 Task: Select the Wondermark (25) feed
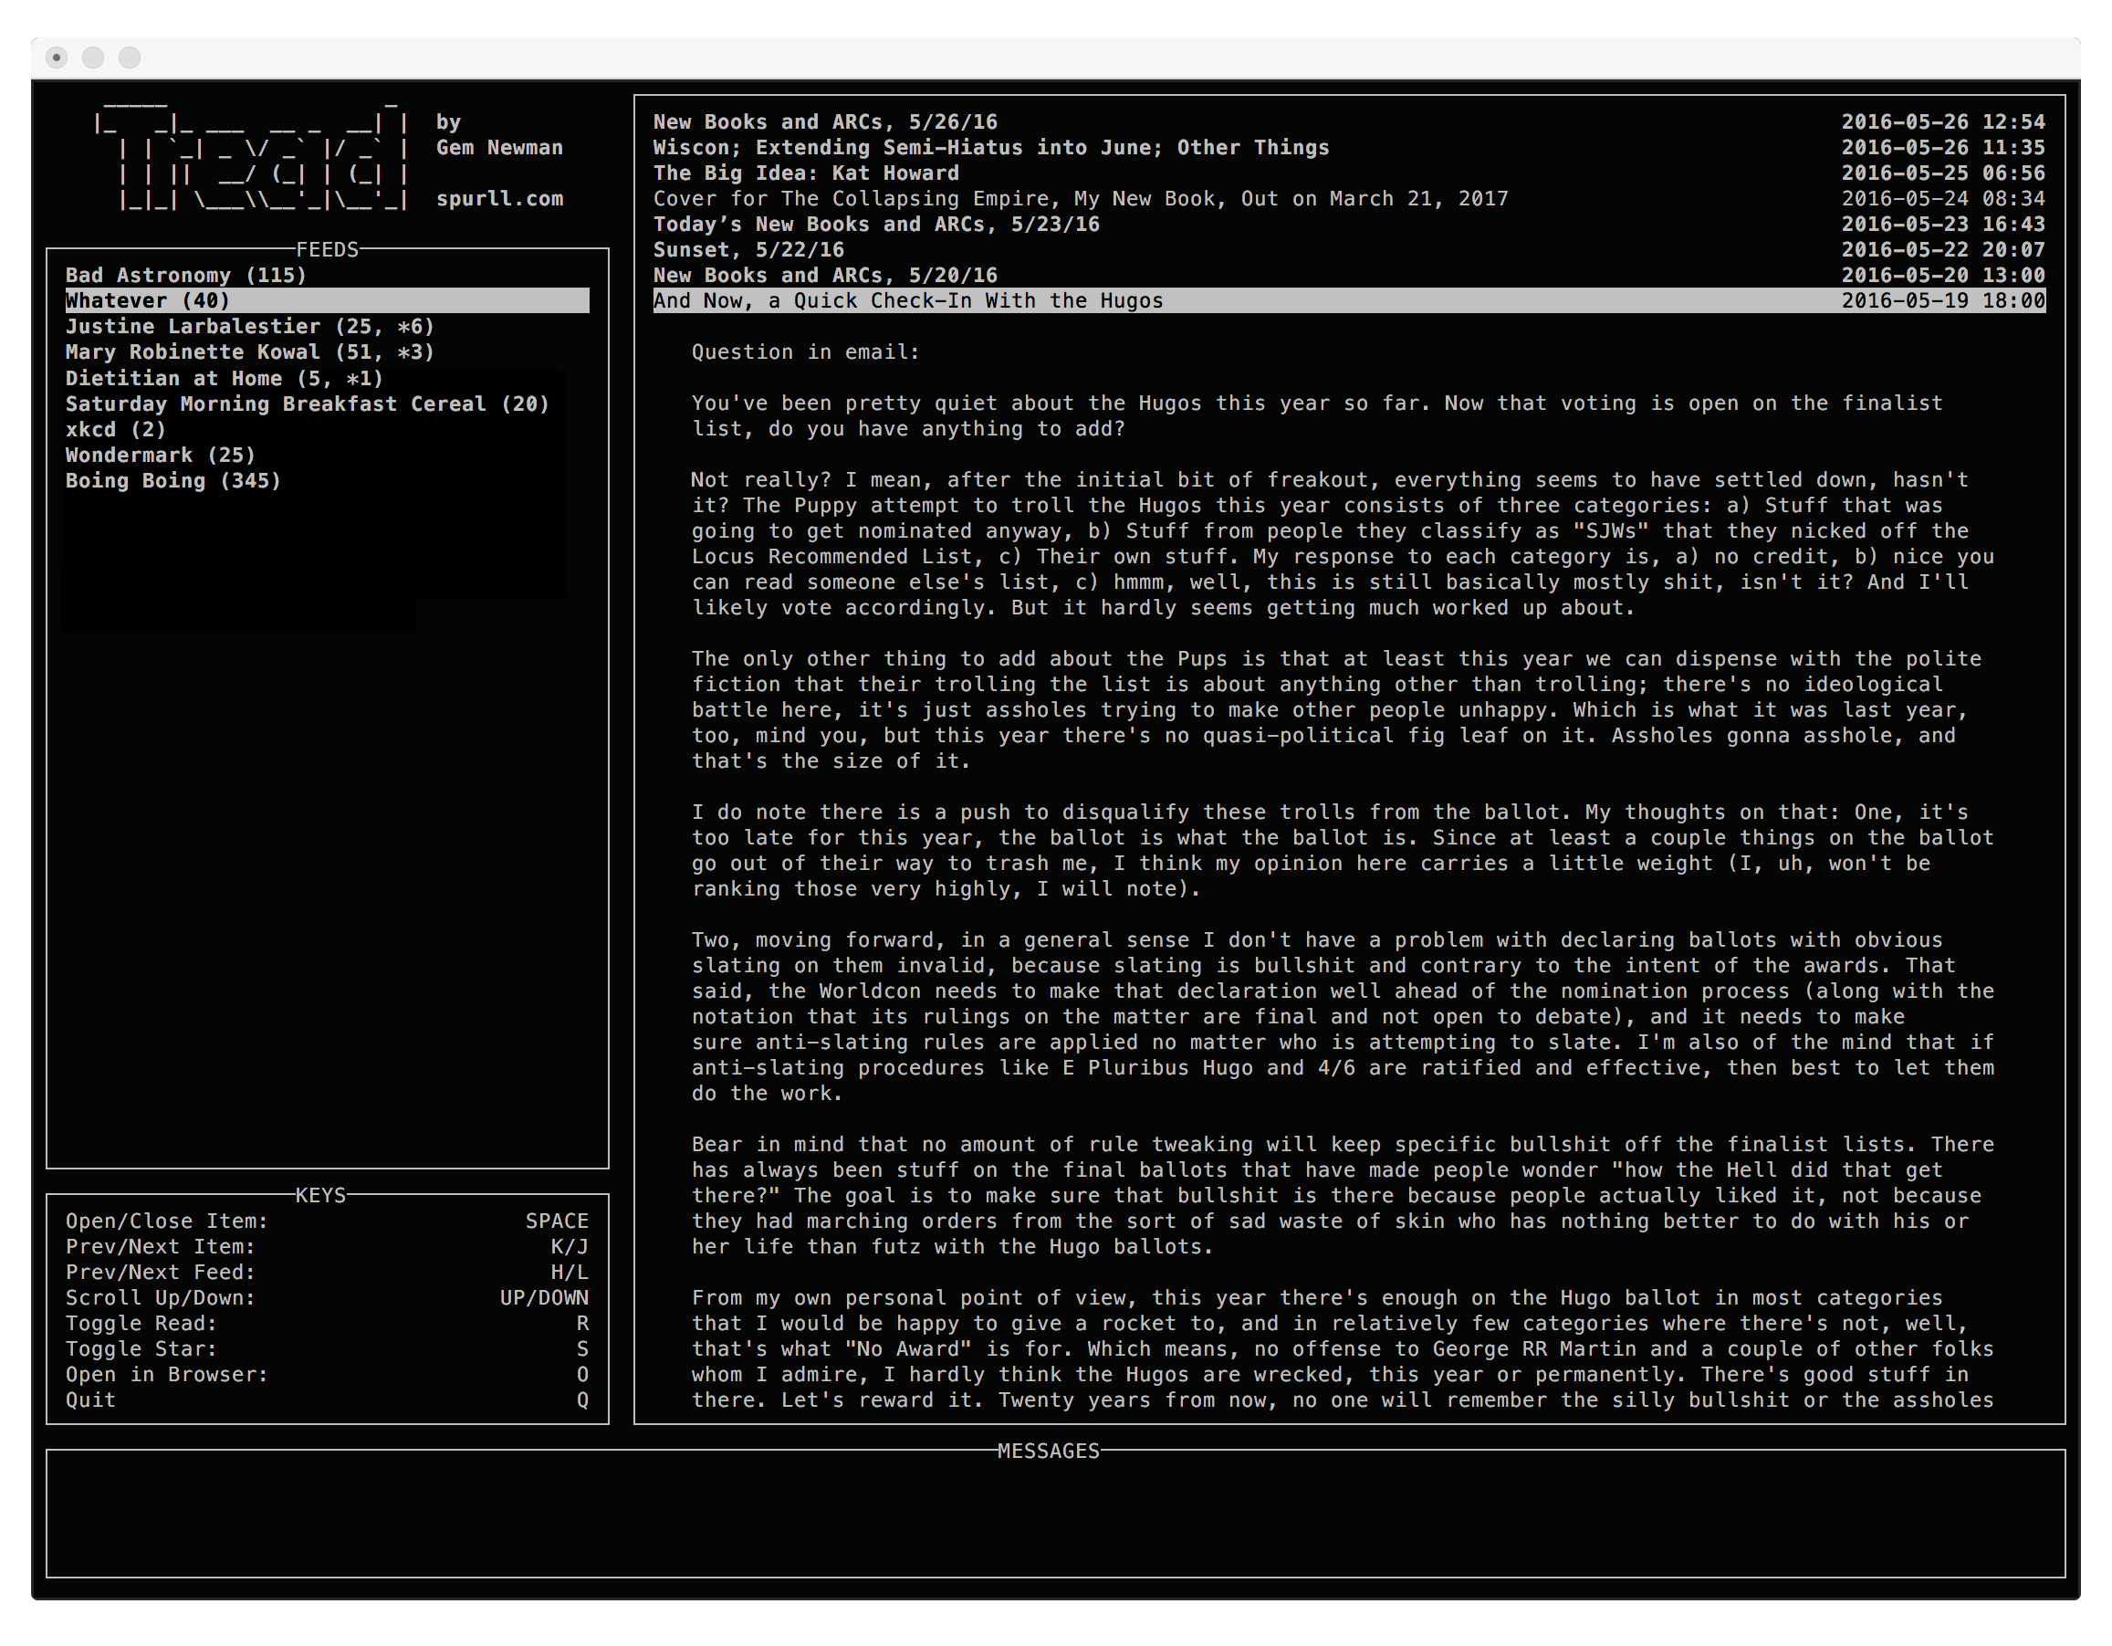click(327, 455)
